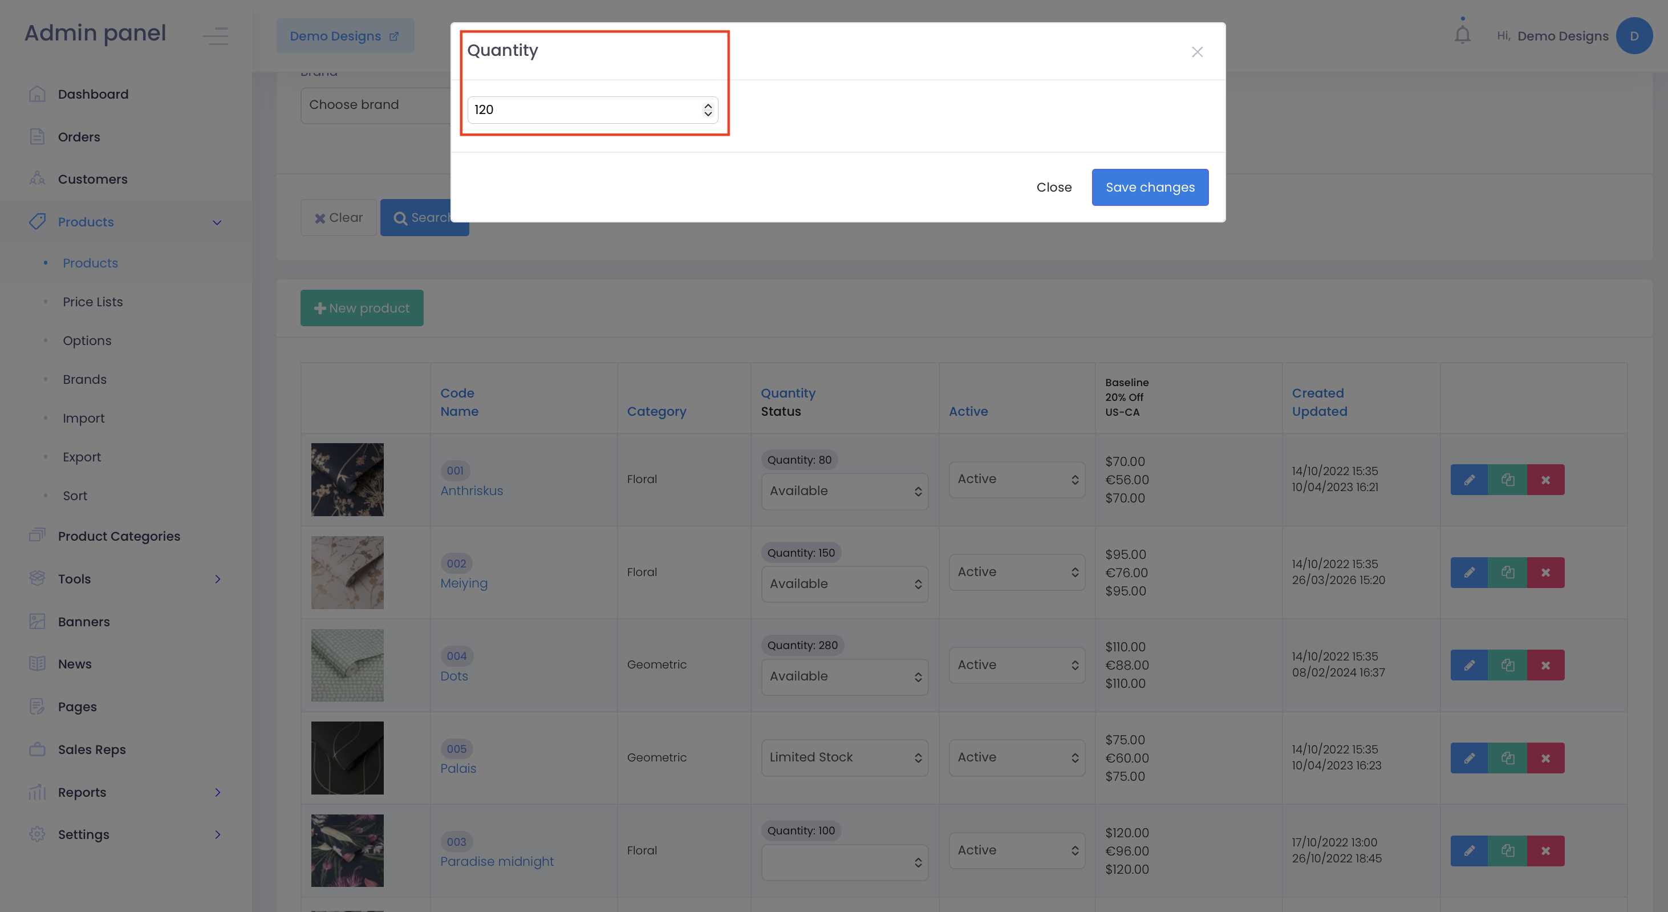1668x912 pixels.
Task: Click the edit pencil icon for Palais
Action: pos(1468,758)
